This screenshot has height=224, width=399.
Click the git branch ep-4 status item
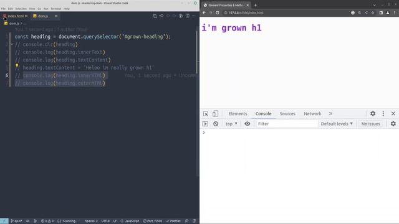point(17,221)
